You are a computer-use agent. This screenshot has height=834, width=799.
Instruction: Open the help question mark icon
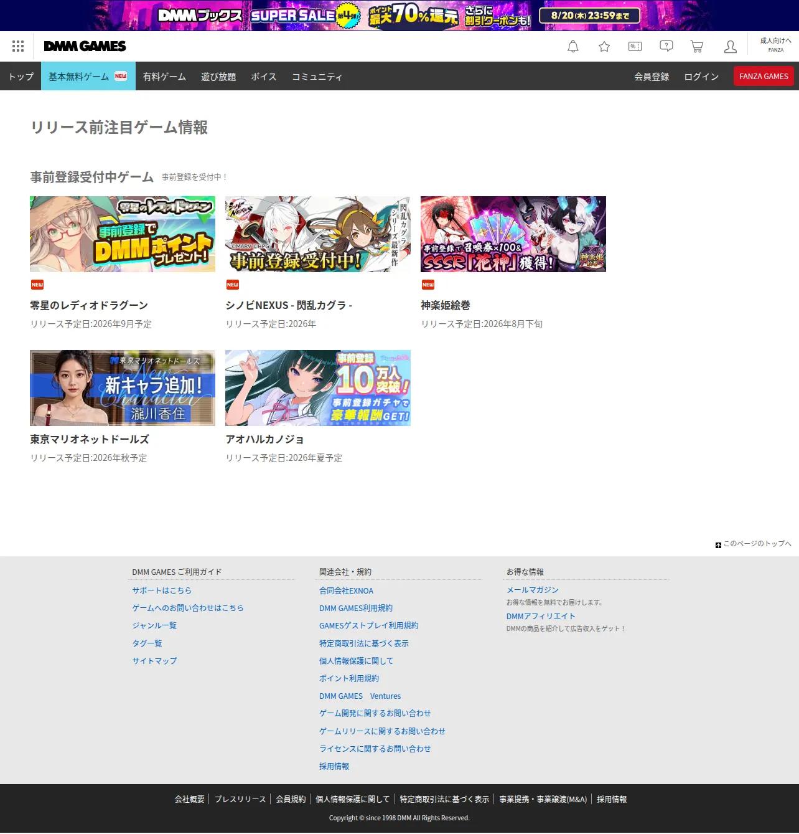pyautogui.click(x=666, y=46)
